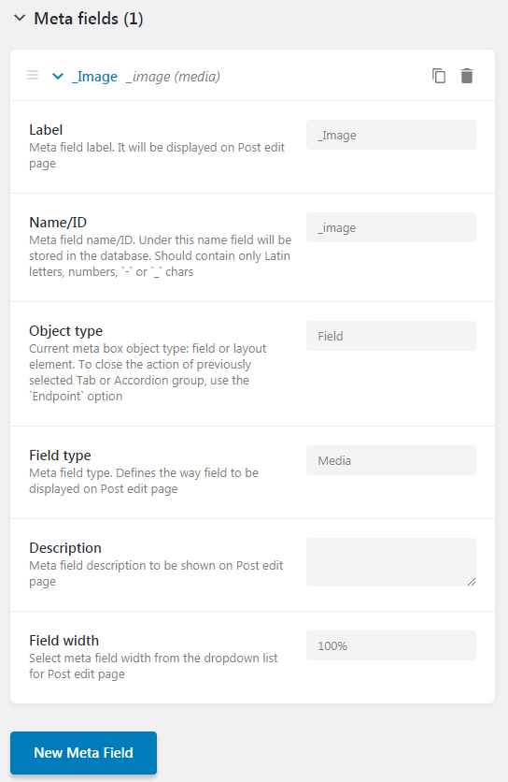Open the Field width dropdown showing 100%

(391, 645)
